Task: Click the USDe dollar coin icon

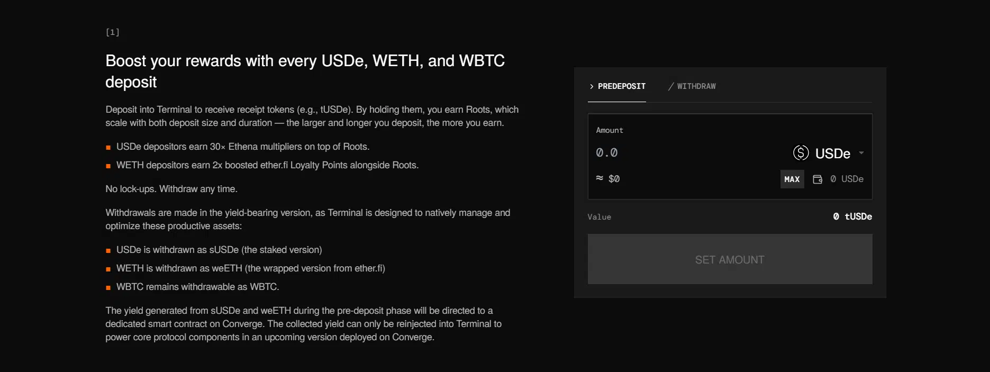Action: [801, 153]
